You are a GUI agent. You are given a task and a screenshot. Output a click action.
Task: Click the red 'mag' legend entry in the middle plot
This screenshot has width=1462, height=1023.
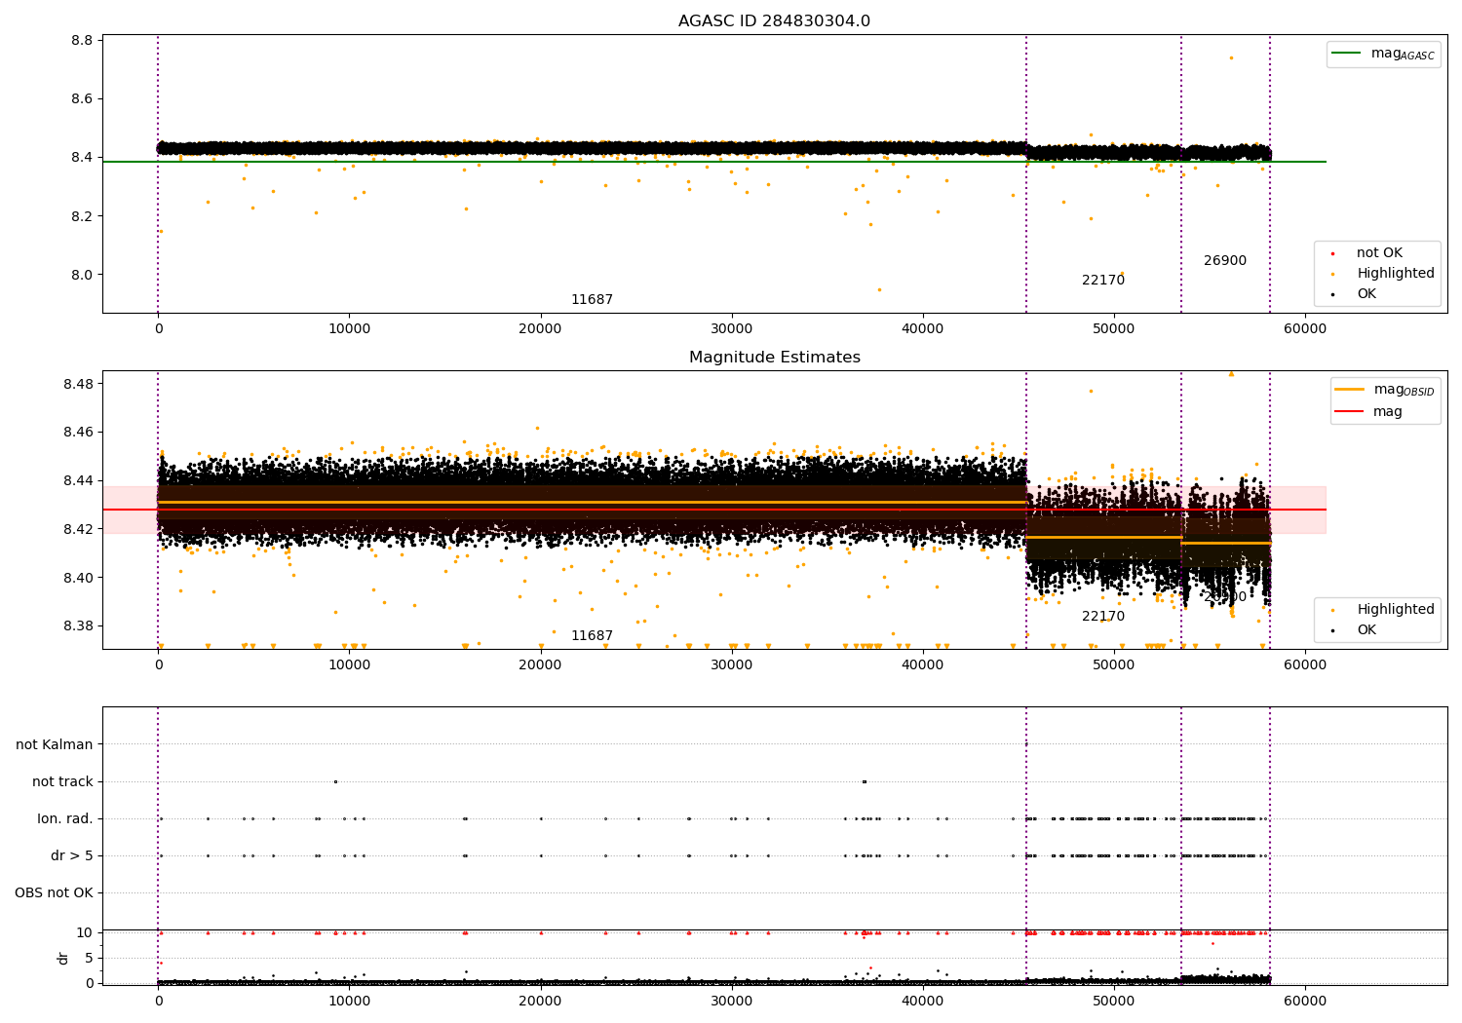pos(1369,412)
